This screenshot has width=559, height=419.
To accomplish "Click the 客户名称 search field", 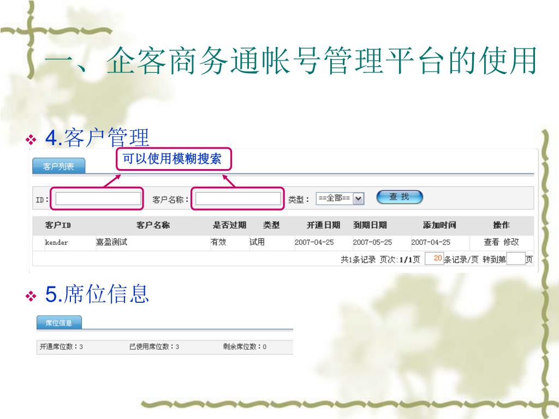I will (238, 199).
